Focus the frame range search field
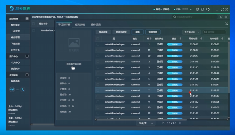This screenshot has height=135, width=235. point(214,32)
